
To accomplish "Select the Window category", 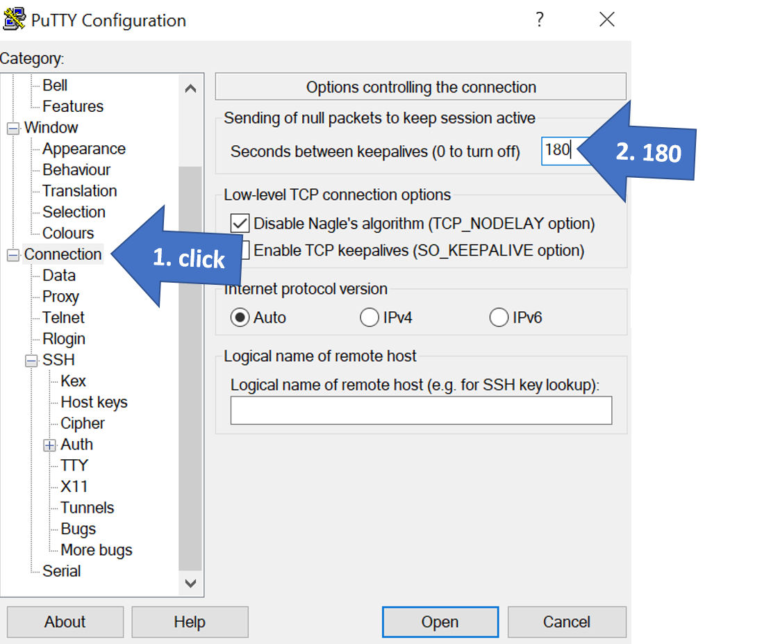I will click(x=51, y=127).
